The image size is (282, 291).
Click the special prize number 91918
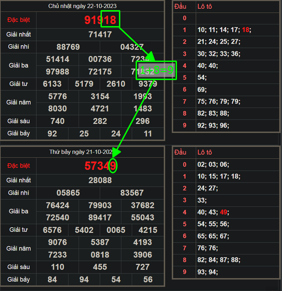point(100,20)
